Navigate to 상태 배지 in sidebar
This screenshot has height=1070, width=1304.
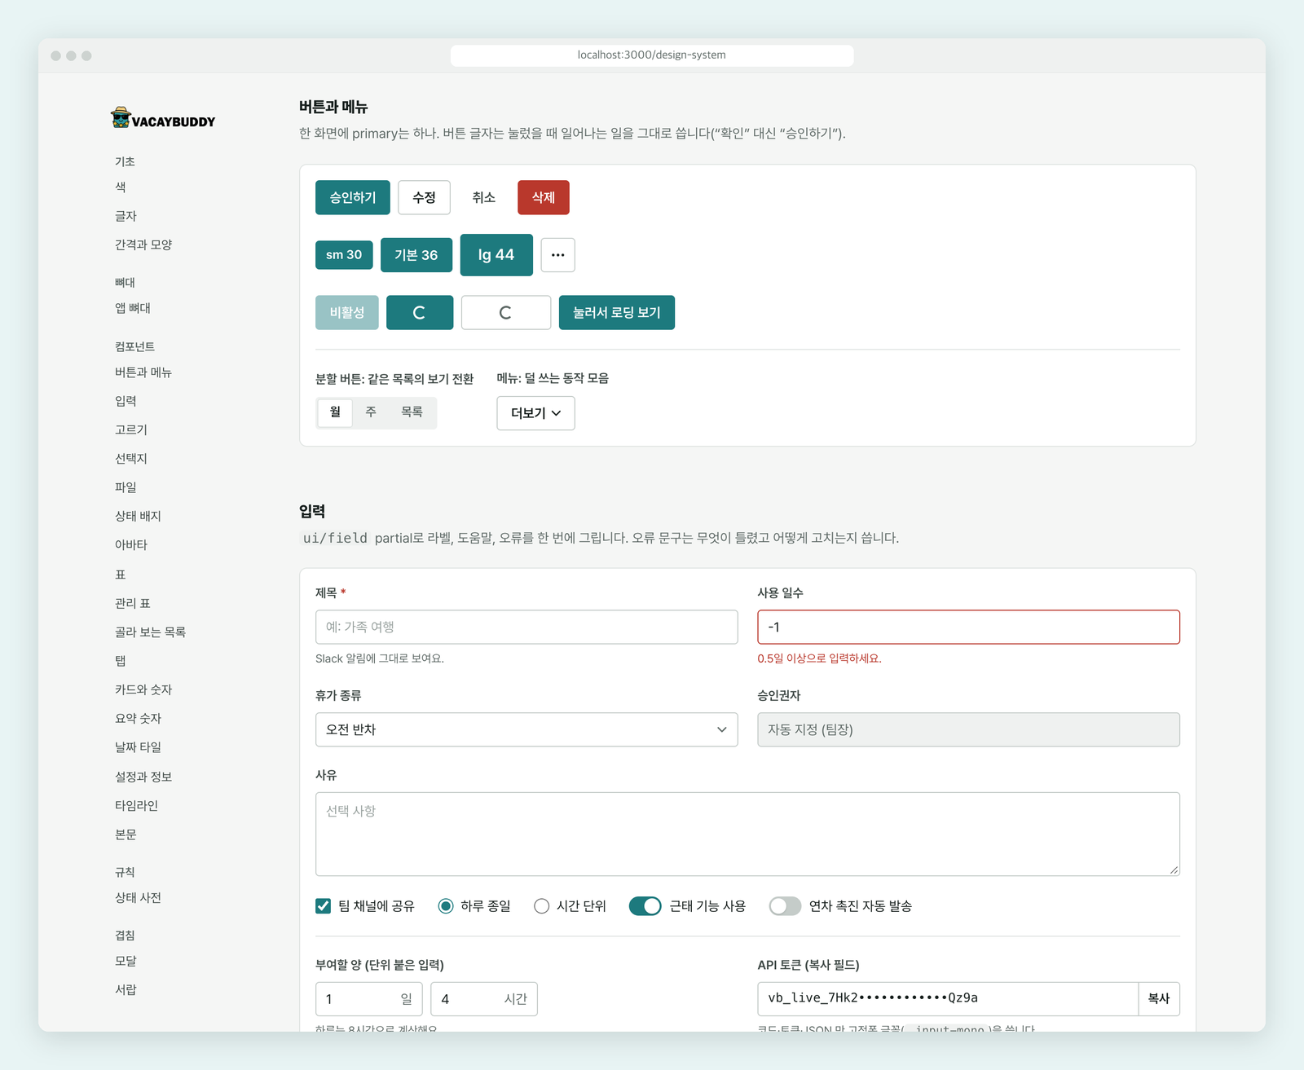point(138,516)
